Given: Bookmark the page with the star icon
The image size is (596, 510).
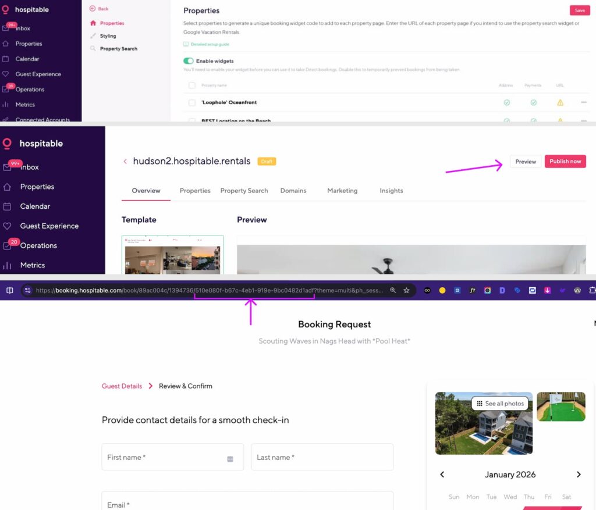Looking at the screenshot, I should [406, 290].
